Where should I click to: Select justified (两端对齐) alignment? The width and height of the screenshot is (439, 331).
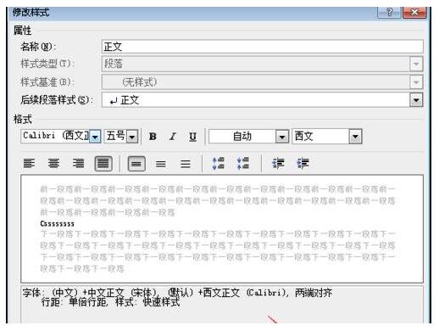[x=103, y=164]
